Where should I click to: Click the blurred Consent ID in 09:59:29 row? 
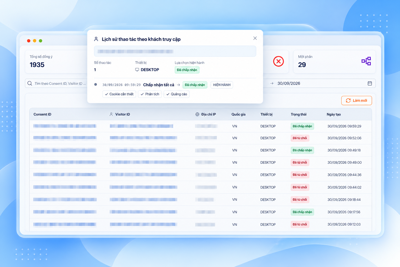point(65,126)
